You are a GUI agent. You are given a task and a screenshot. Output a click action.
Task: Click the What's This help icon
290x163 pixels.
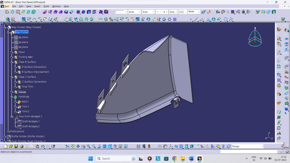click(53, 146)
